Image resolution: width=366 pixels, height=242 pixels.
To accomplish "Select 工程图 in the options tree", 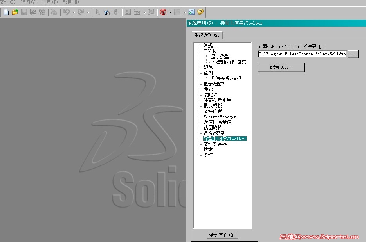I will [210, 51].
